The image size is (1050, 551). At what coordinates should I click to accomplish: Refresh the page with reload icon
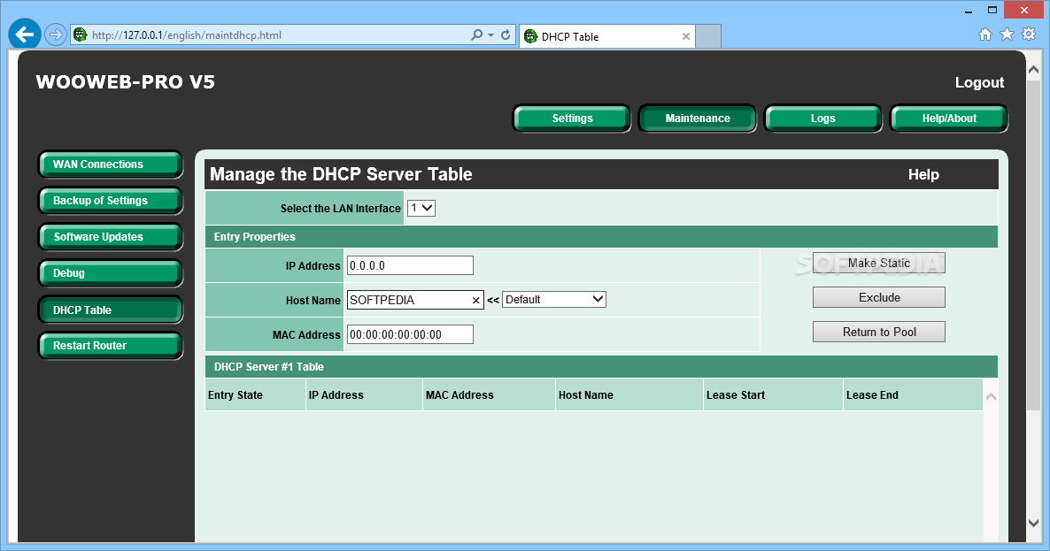(x=506, y=34)
